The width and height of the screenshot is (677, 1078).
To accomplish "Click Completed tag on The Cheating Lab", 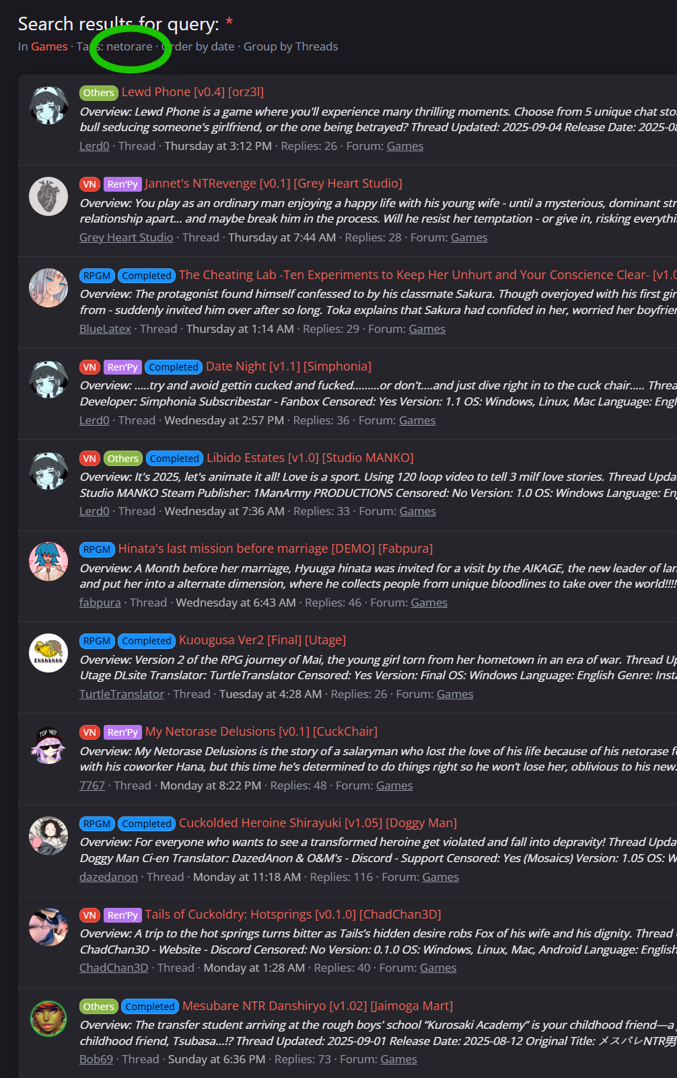I will pos(147,276).
